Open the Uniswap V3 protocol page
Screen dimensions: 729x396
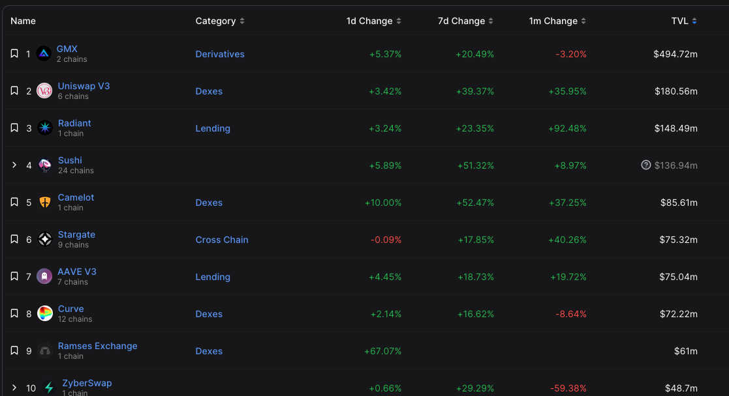(84, 86)
